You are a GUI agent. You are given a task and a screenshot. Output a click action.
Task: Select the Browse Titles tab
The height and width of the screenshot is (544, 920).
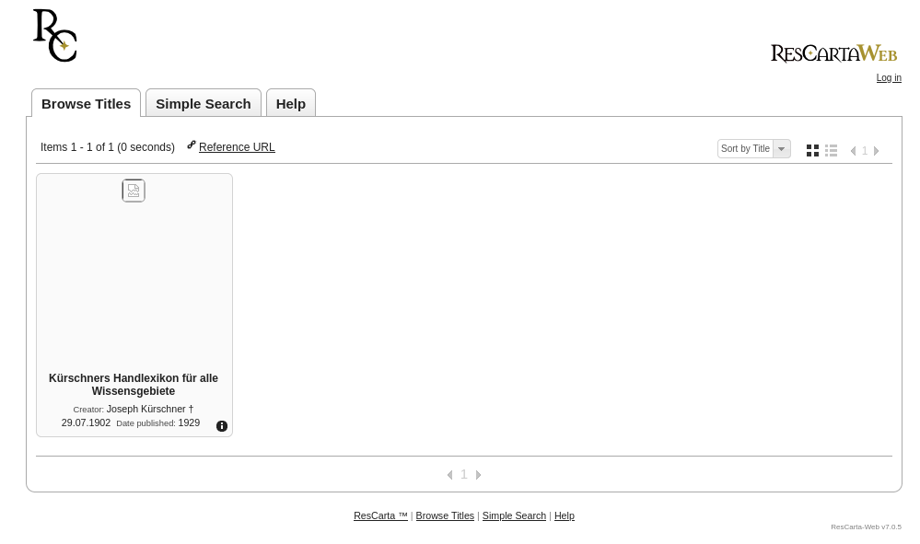click(86, 104)
